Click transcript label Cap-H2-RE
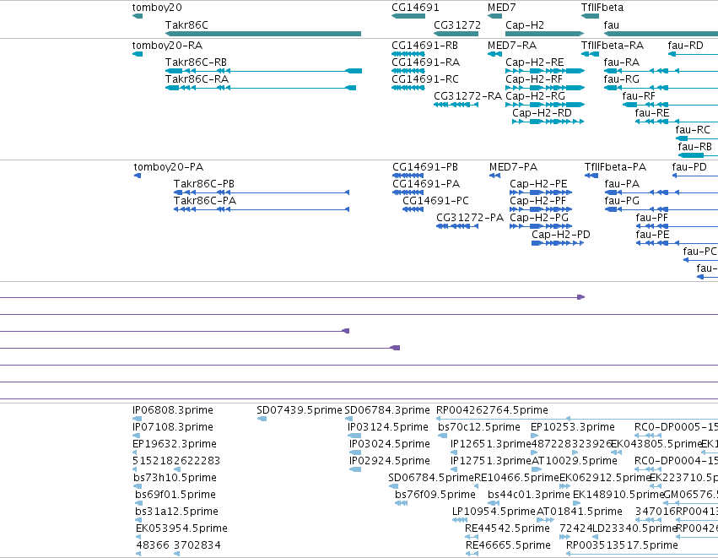Screen dimensions: 718x558 click(x=534, y=62)
